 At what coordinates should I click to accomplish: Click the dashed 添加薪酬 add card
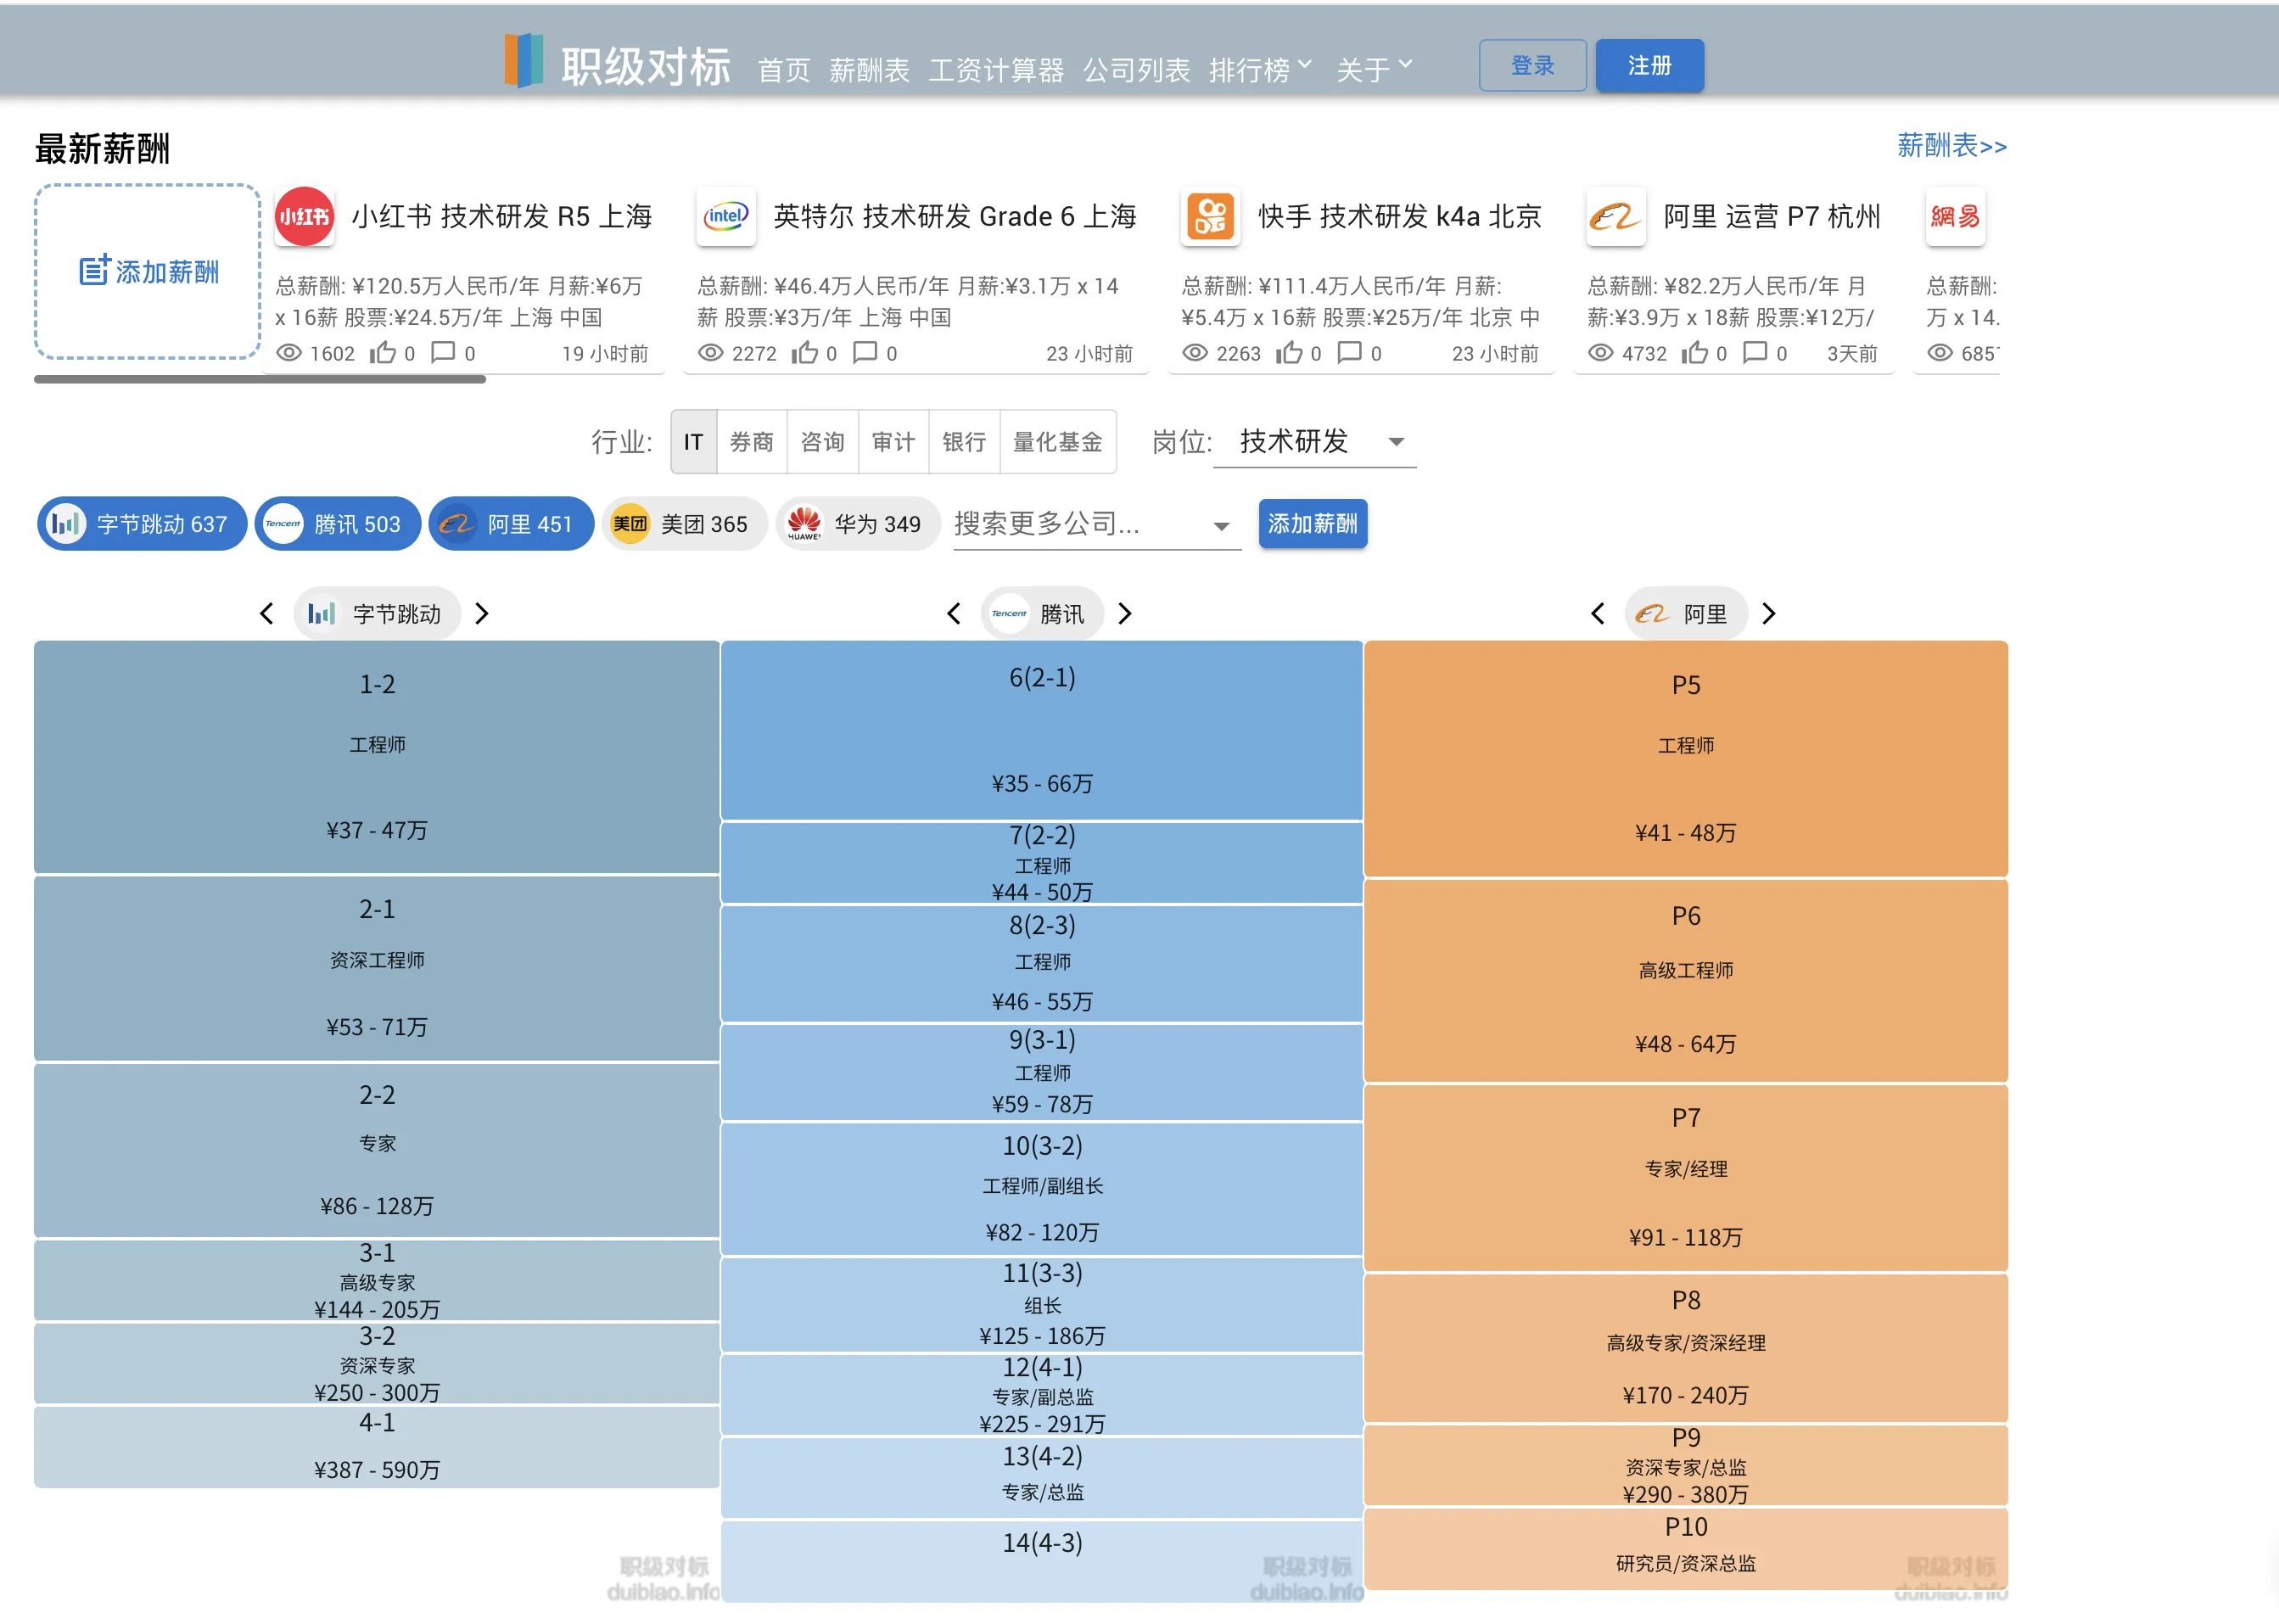148,271
